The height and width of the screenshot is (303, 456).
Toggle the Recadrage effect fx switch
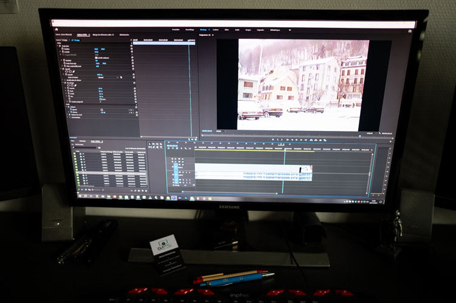[65, 82]
